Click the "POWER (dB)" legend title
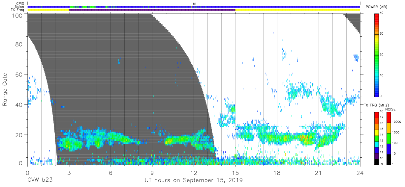The height and width of the screenshot is (187, 405). (377, 7)
